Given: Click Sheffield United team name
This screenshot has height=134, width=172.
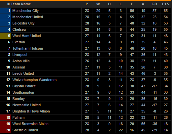Looking at the screenshot, I should (x=25, y=130).
